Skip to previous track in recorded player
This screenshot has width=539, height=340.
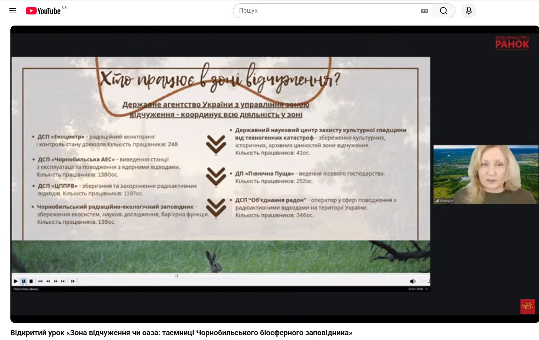point(40,281)
